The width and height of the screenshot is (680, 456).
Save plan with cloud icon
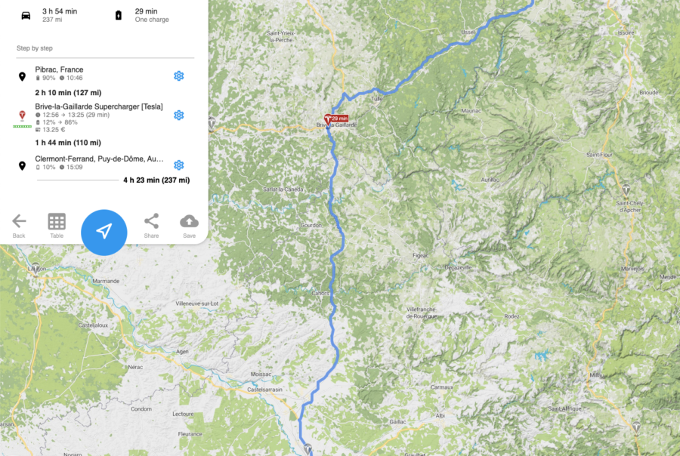[189, 221]
